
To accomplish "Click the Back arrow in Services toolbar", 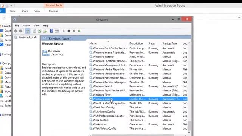I will [x=16, y=31].
